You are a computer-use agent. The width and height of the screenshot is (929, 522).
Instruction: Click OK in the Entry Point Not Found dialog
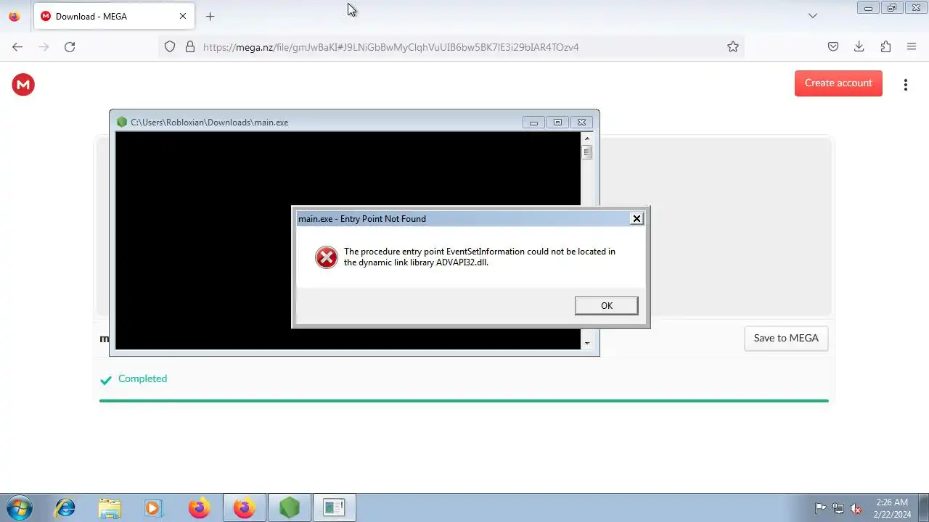coord(606,305)
